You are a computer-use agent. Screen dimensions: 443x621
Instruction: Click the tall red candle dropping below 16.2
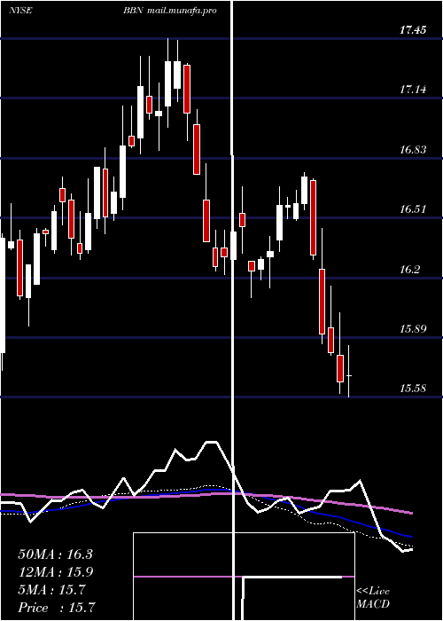[x=323, y=301]
